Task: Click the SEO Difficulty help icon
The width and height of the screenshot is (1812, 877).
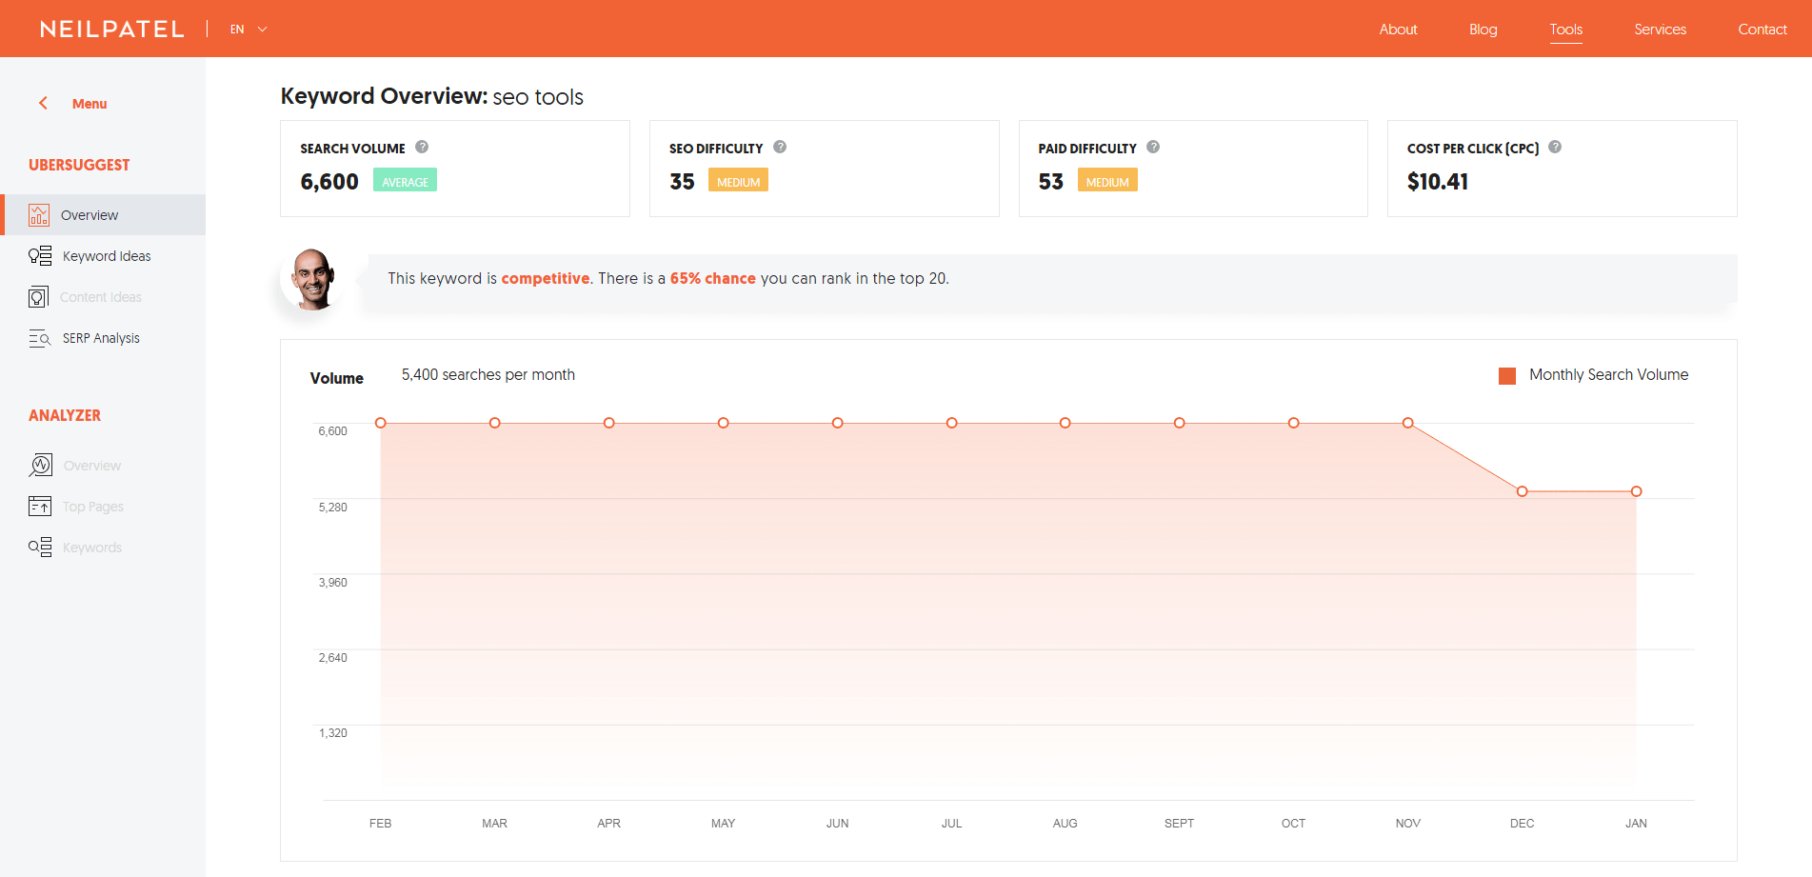Action: (x=780, y=147)
